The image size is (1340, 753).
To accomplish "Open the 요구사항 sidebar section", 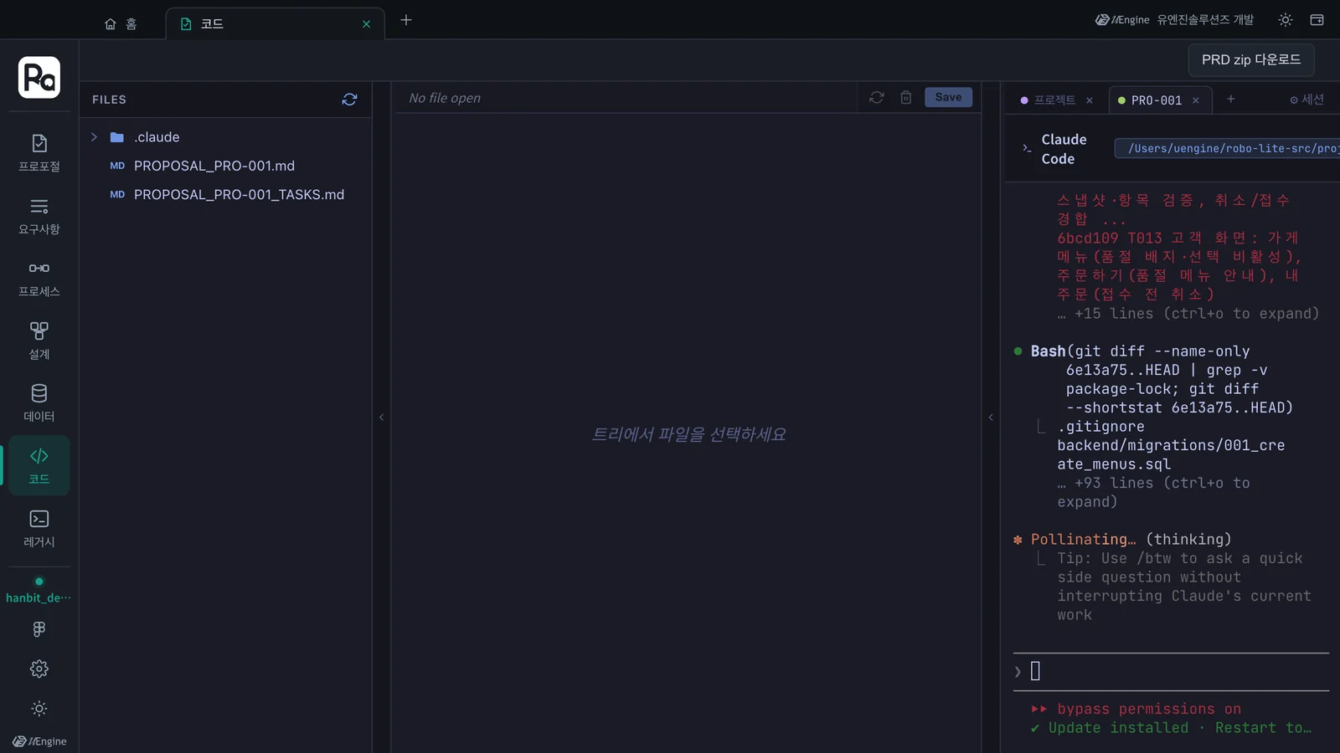I will pos(39,216).
